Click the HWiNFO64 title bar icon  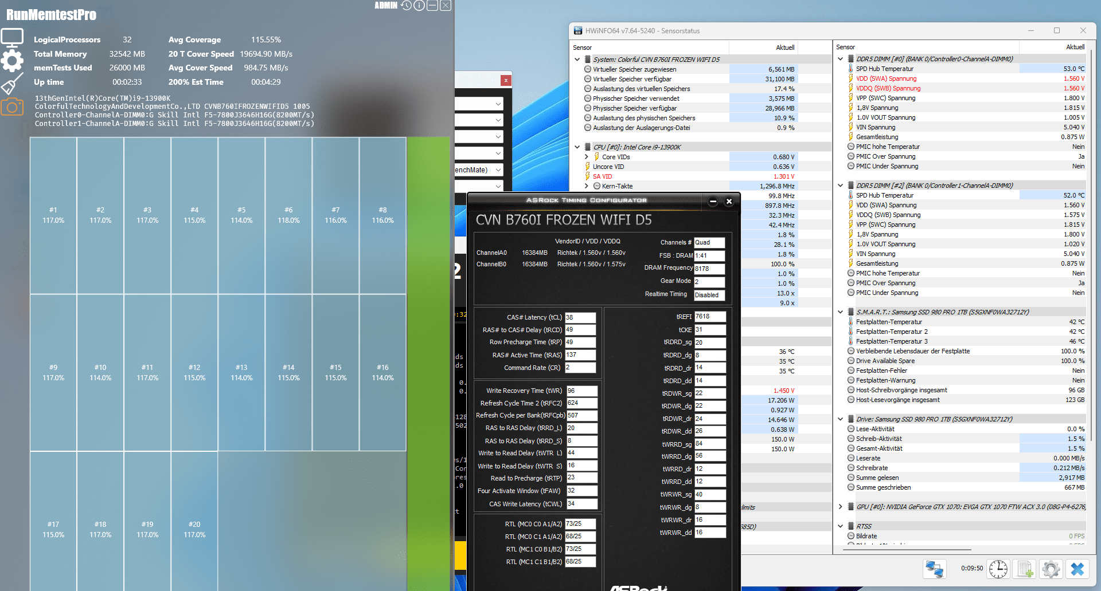(x=578, y=31)
